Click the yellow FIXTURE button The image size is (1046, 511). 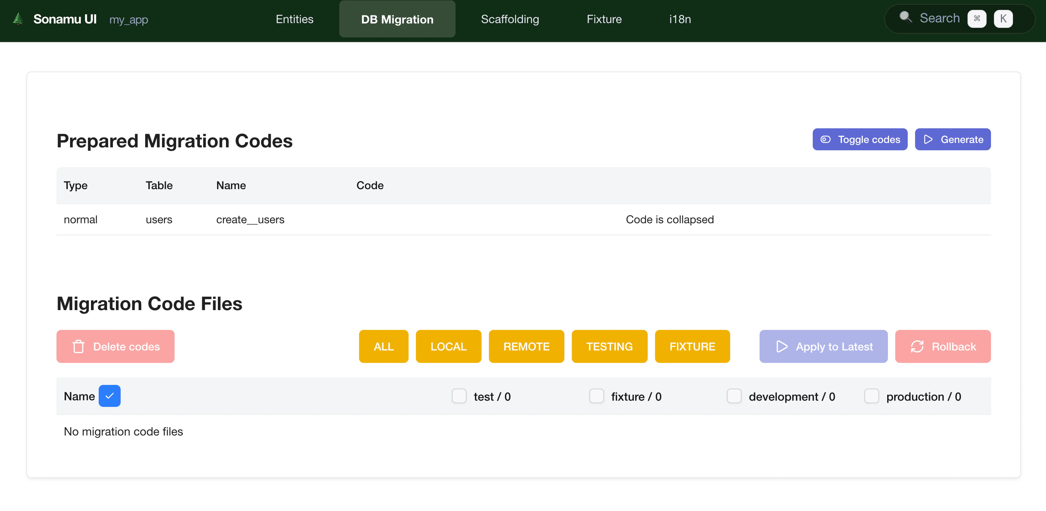pos(692,347)
